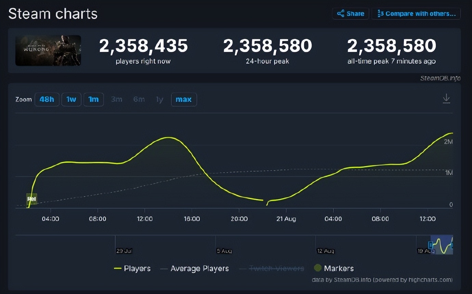472x294 pixels.
Task: Open Compare with others option
Action: point(416,14)
